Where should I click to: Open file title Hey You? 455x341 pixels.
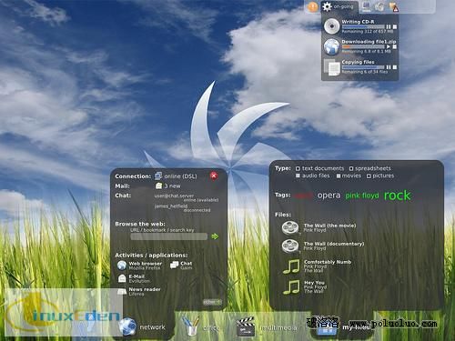[x=314, y=282]
